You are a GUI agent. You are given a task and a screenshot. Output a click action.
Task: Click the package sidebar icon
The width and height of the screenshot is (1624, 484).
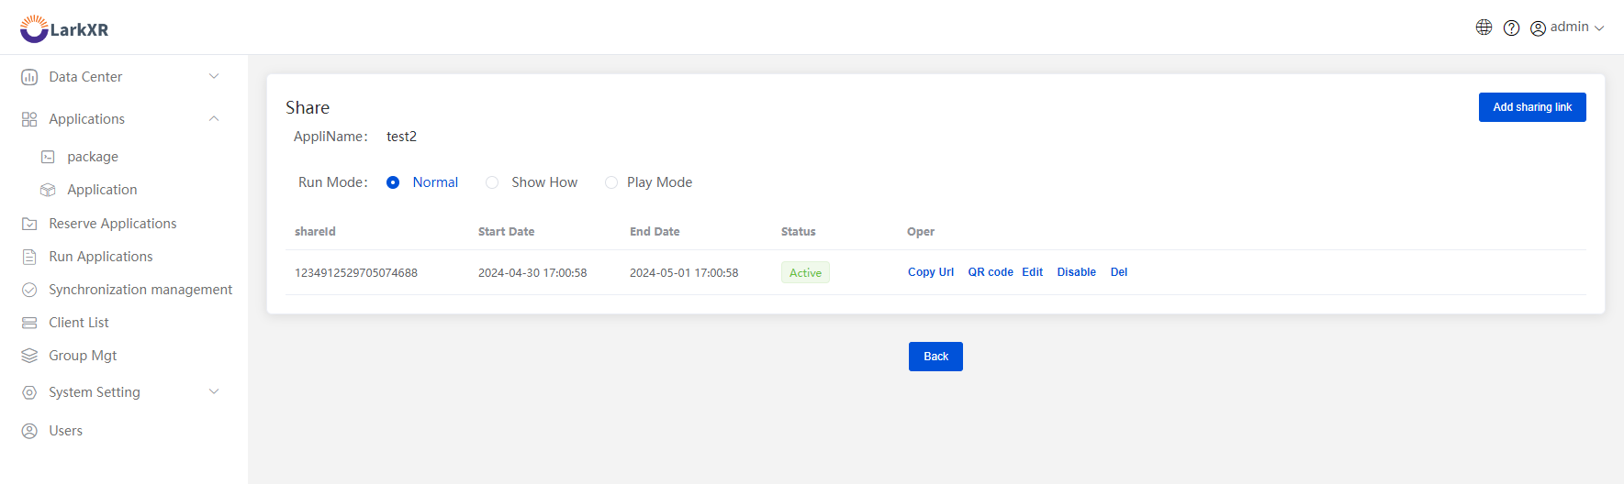(48, 157)
